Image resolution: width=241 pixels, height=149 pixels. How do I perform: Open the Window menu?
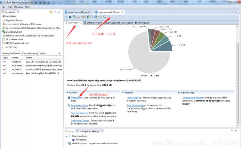tap(18, 7)
